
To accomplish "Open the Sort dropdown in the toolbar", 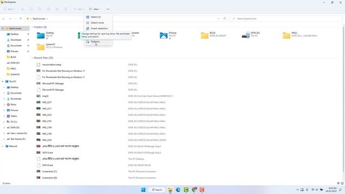I will tap(79, 9).
